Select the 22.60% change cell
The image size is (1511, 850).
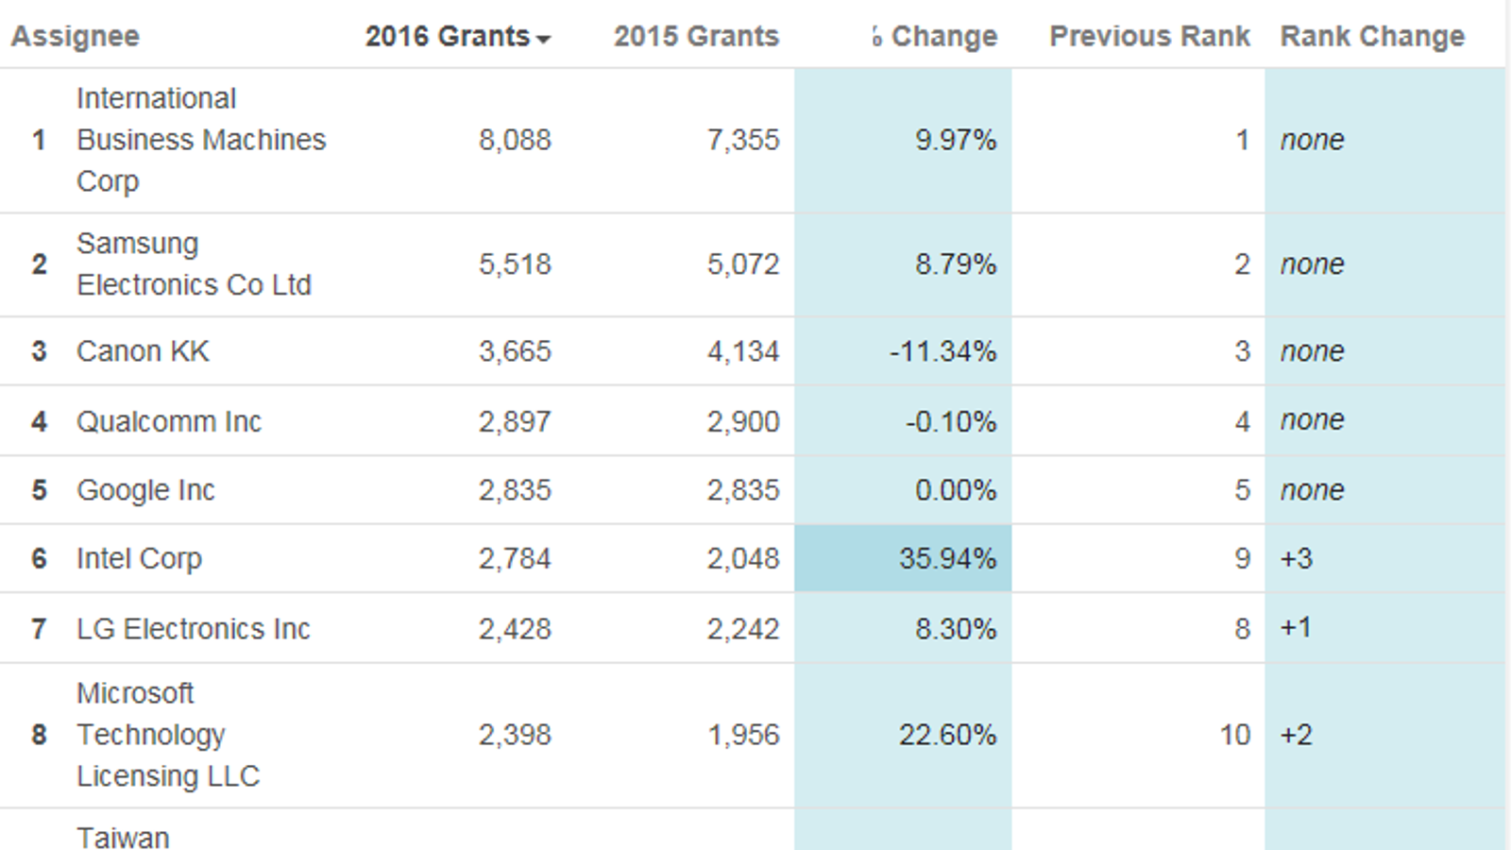pos(903,735)
